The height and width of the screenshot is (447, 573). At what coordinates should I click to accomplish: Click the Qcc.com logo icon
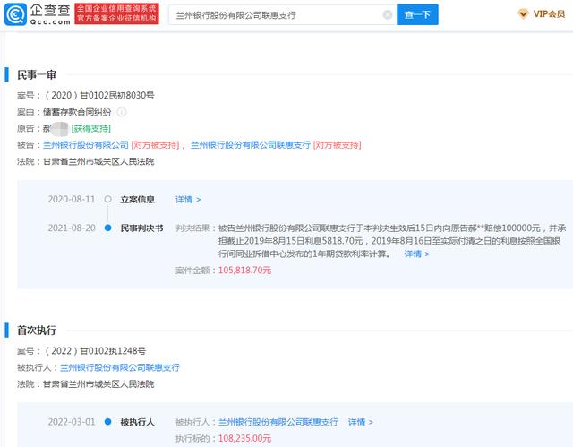pyautogui.click(x=15, y=14)
